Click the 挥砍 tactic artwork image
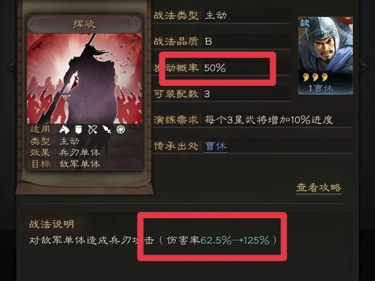Image resolution: width=375 pixels, height=281 pixels. pyautogui.click(x=84, y=78)
